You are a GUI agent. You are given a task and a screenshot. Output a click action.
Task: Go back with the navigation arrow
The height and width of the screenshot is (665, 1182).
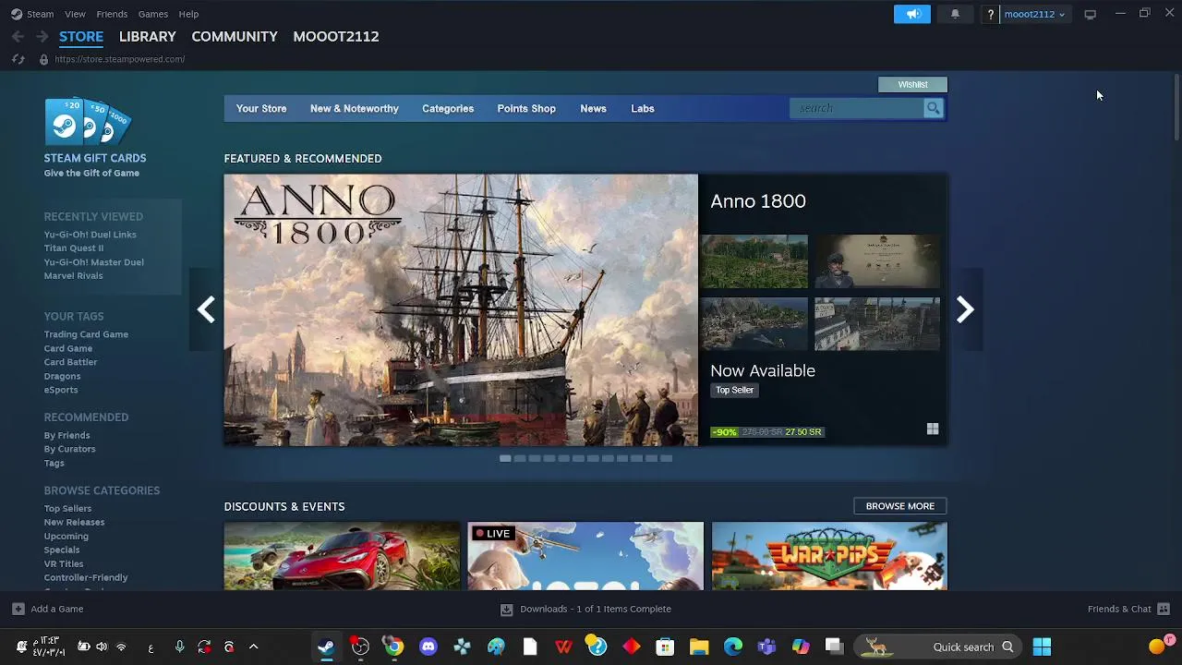(18, 36)
